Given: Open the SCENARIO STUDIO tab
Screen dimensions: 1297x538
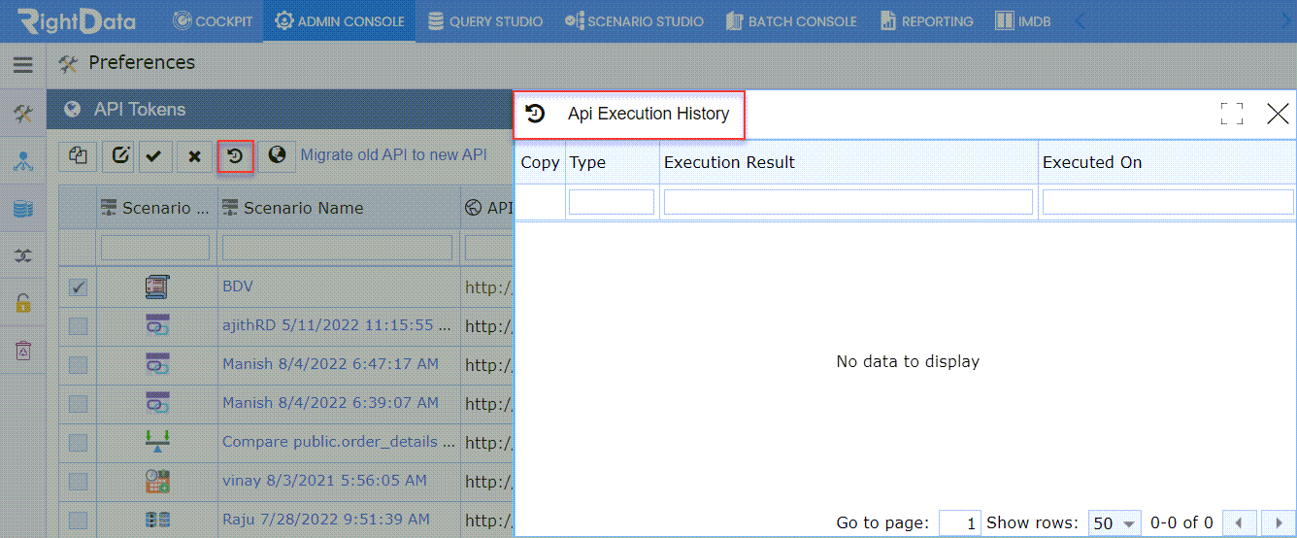Looking at the screenshot, I should [634, 20].
